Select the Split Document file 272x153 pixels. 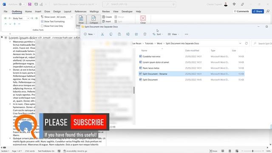(192, 79)
